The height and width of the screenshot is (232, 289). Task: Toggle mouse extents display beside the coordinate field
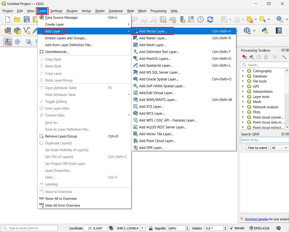click(x=111, y=228)
